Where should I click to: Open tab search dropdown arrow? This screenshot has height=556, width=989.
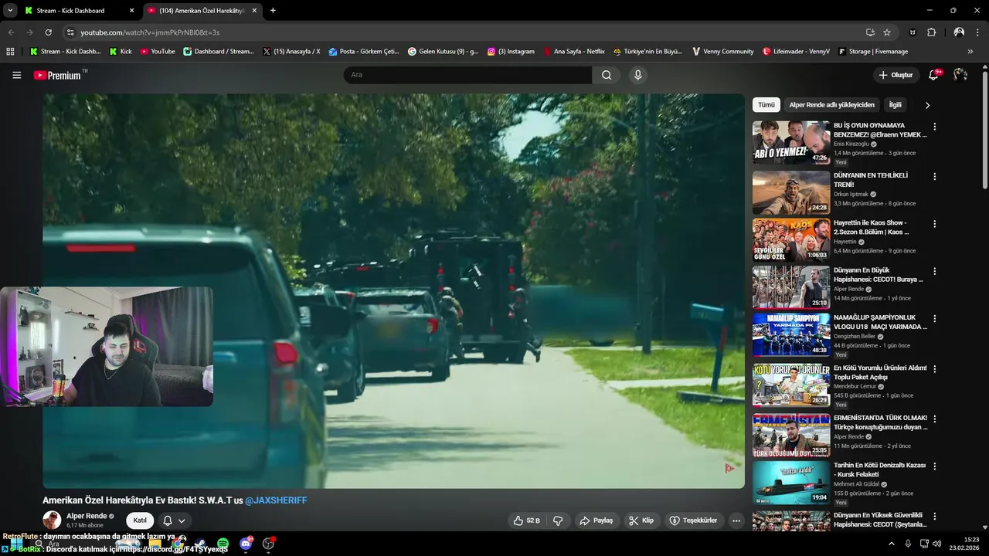tap(10, 11)
